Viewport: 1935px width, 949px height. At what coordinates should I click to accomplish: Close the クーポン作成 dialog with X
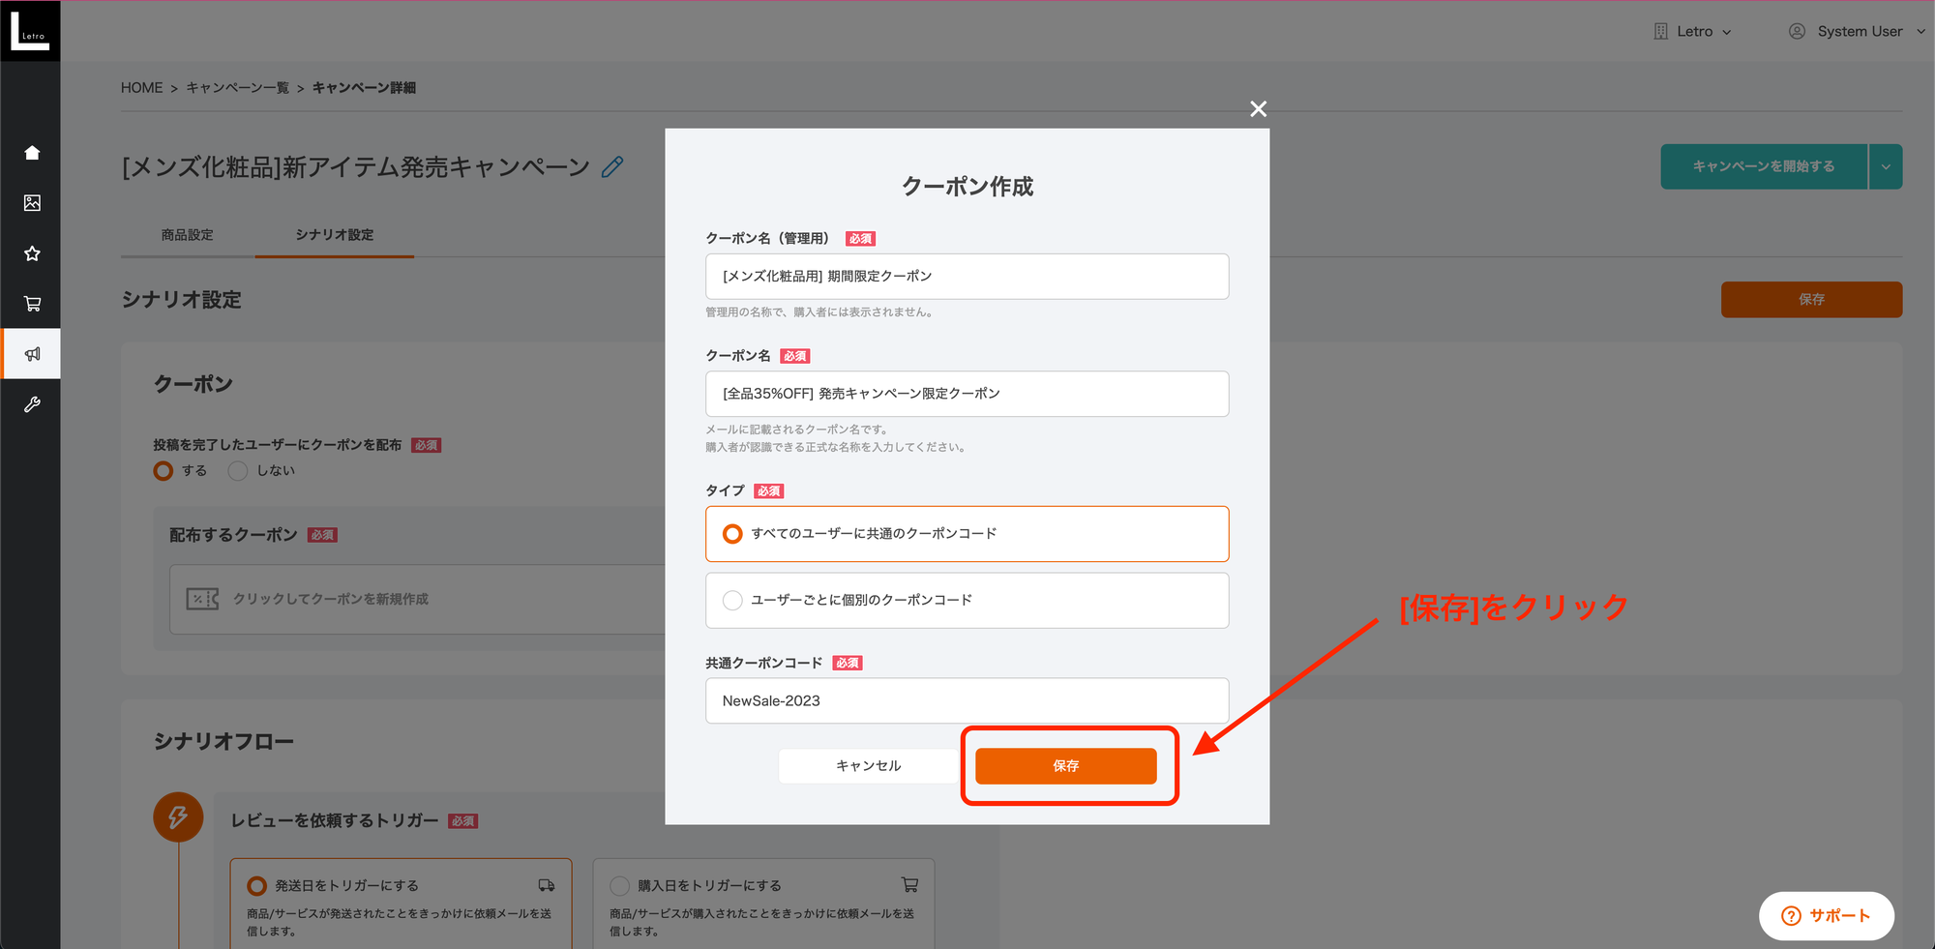(1258, 109)
